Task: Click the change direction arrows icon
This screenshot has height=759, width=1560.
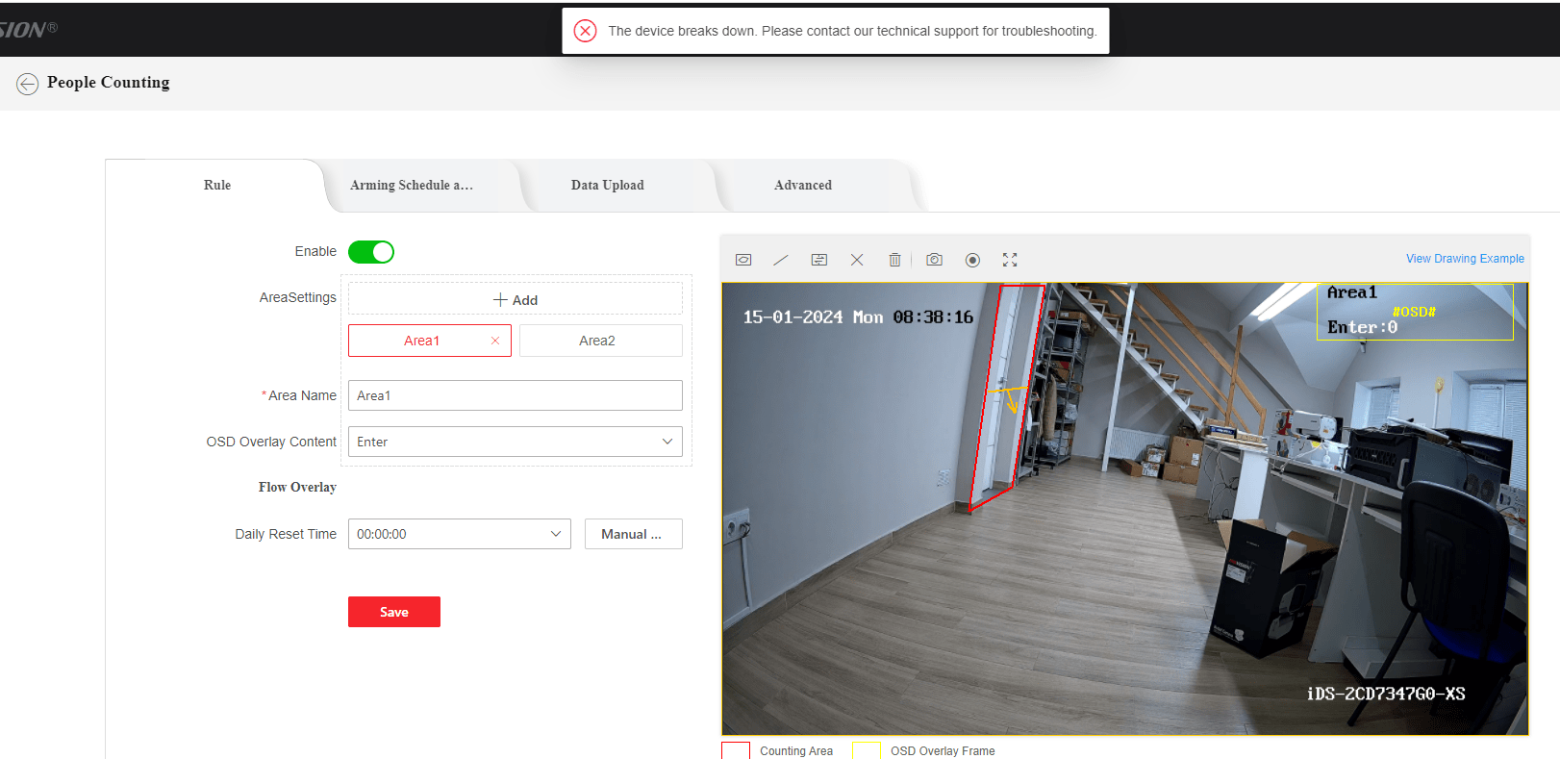Action: click(x=819, y=260)
